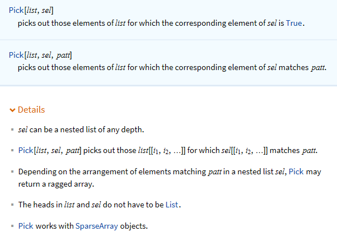Screen dimensions: 337x241
Task: Click the italic patt argument in second usage header
Action: [x=63, y=55]
